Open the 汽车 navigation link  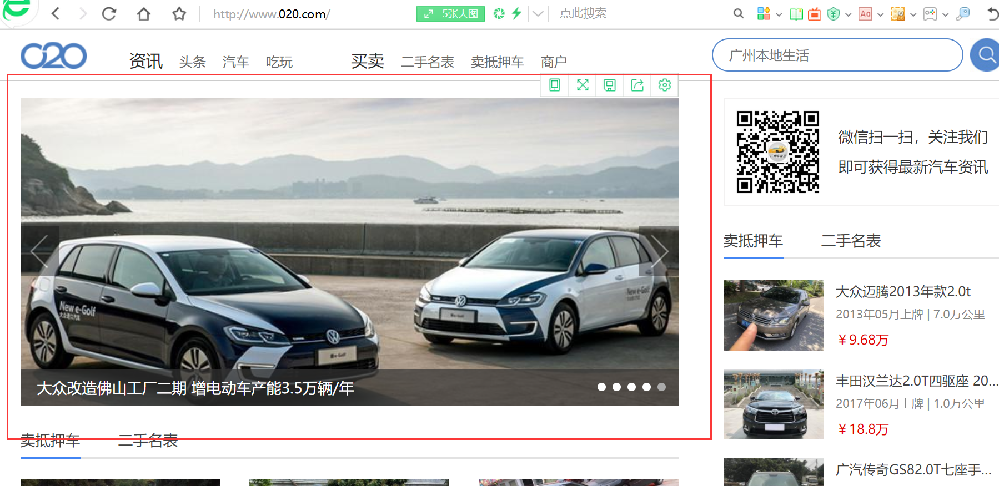[236, 62]
